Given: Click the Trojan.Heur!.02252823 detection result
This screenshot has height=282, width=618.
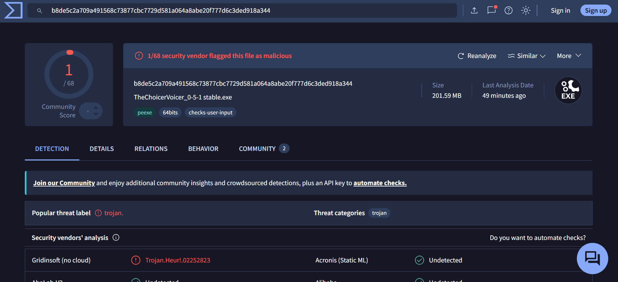Looking at the screenshot, I should tap(178, 260).
